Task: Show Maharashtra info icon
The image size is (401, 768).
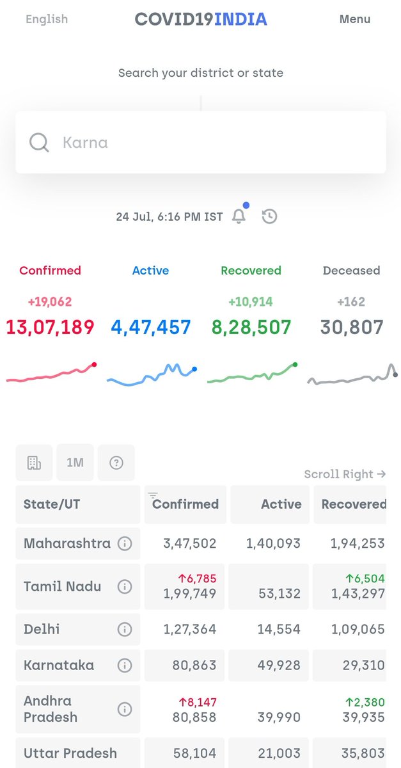Action: [x=125, y=544]
